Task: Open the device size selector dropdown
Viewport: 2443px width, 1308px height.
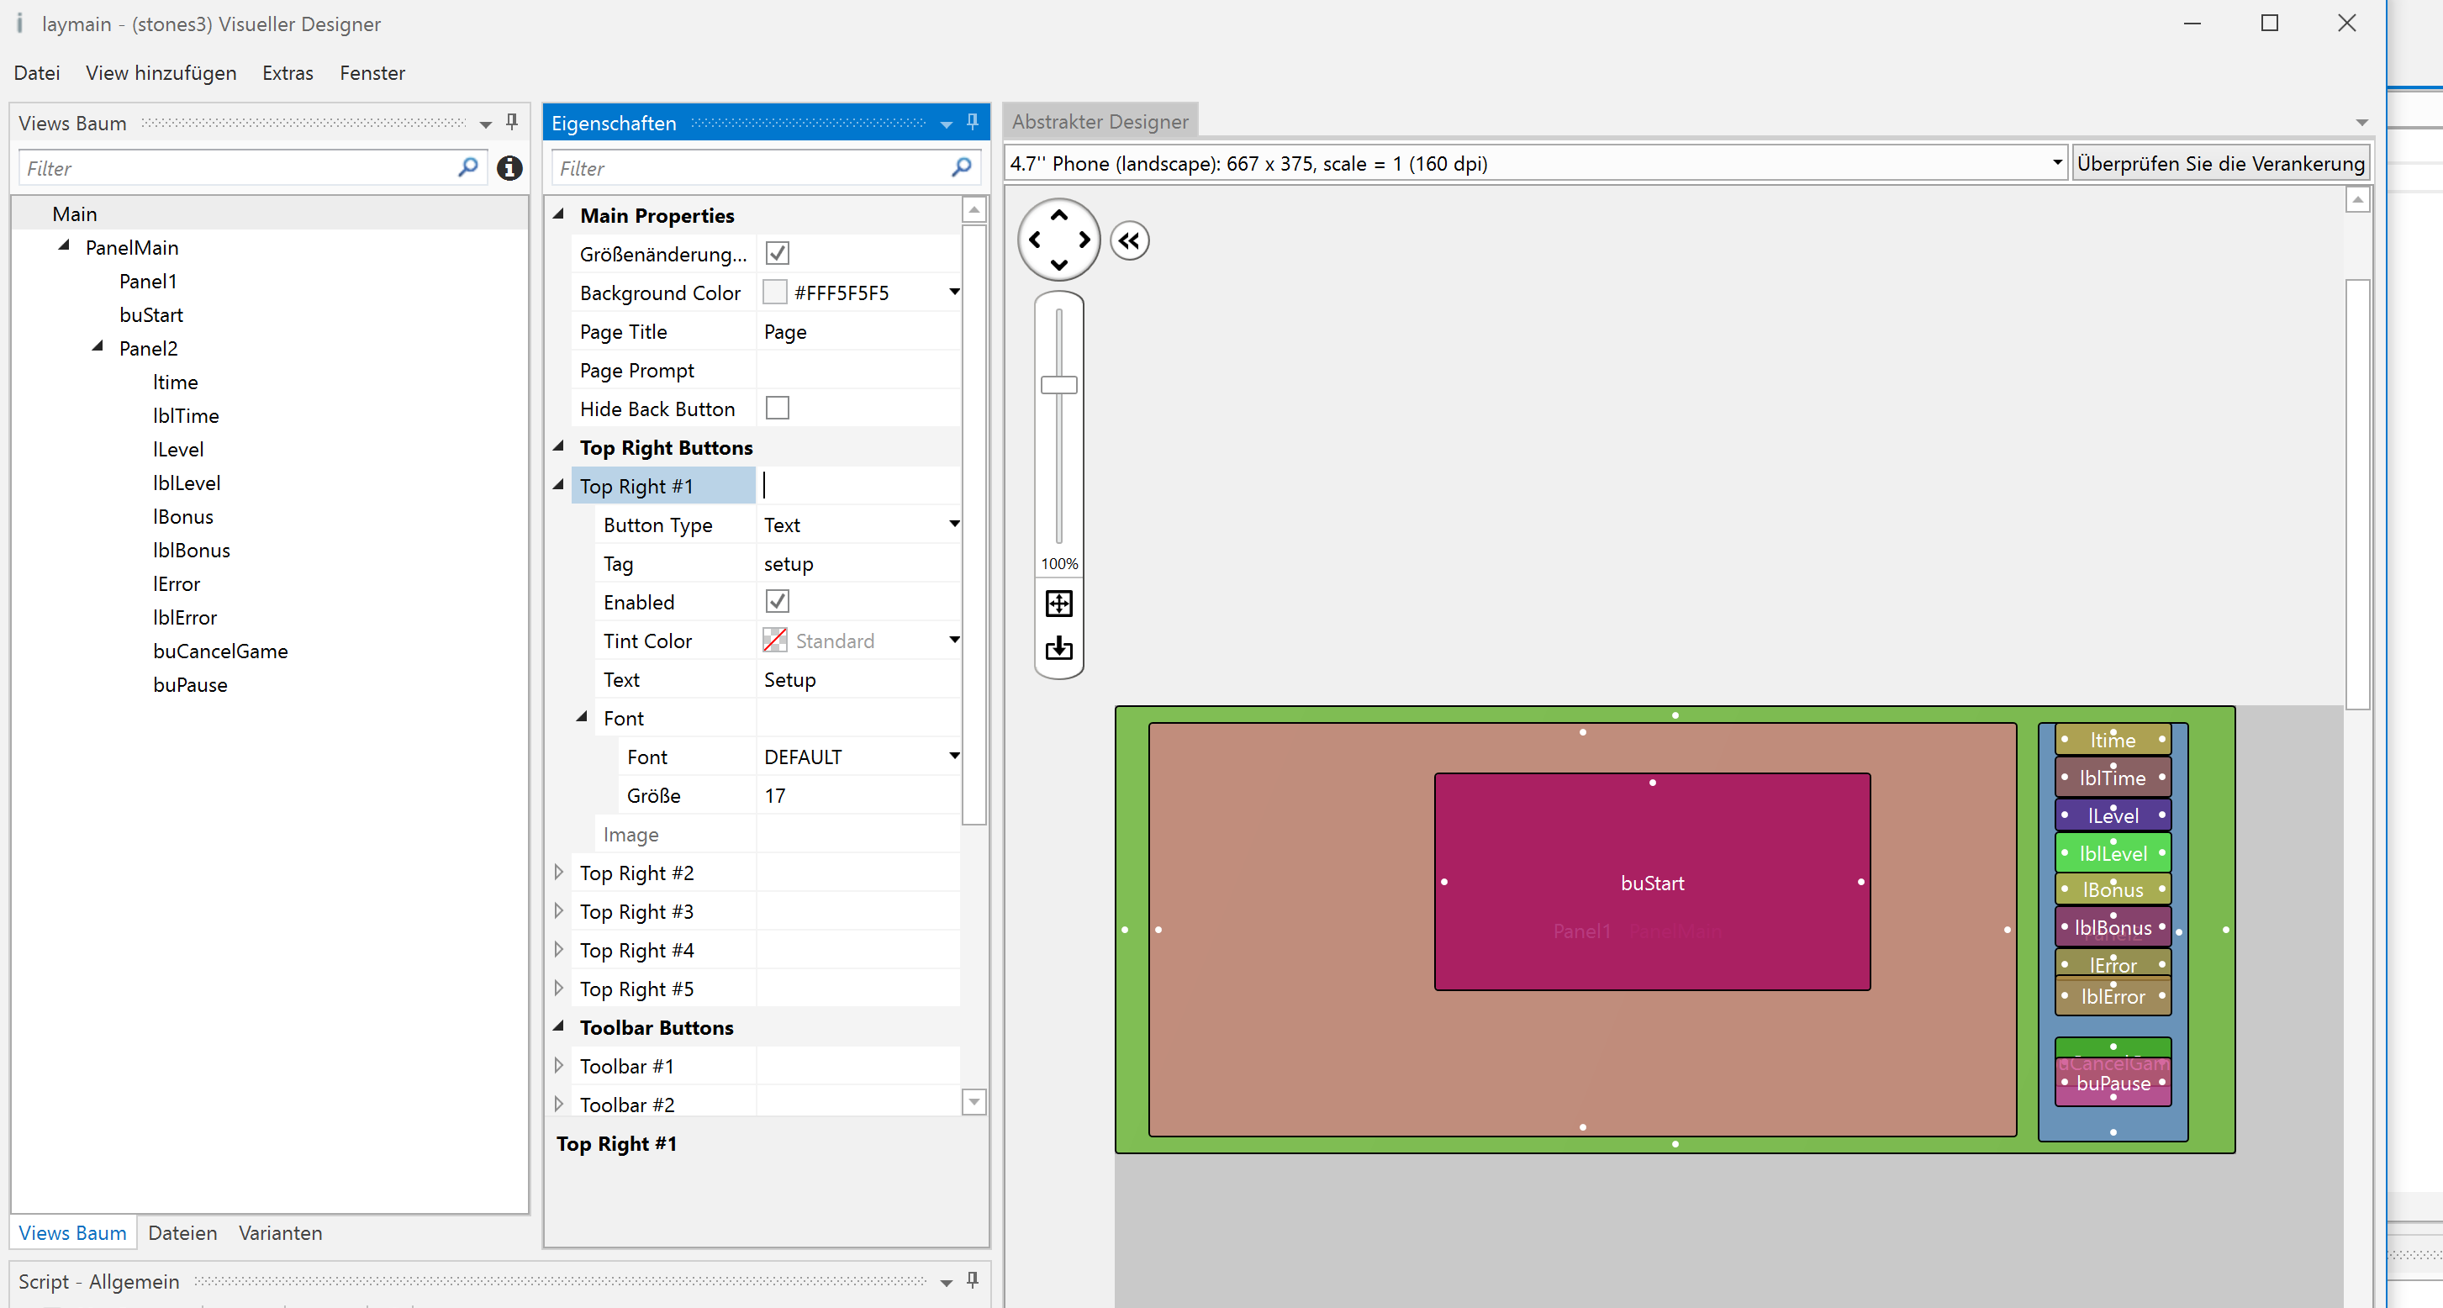Action: click(2056, 163)
